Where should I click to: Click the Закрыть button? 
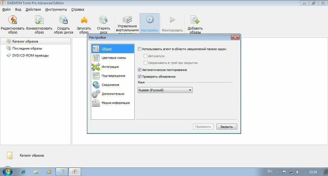[227, 126]
